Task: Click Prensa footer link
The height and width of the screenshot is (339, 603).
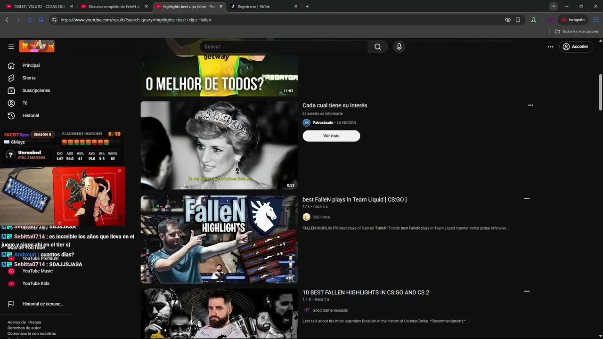Action: pos(34,323)
